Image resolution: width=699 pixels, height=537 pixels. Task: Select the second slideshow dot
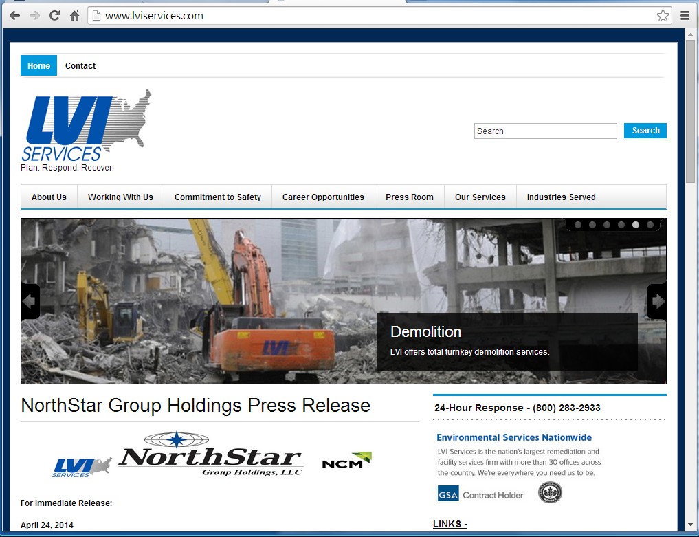click(592, 225)
